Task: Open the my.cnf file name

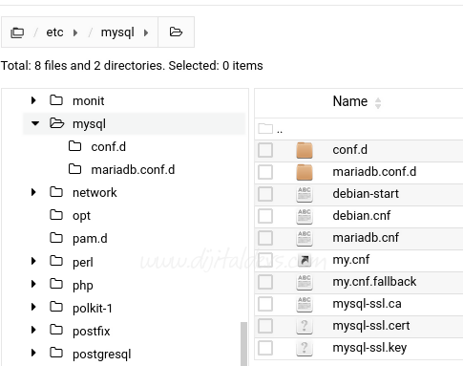Action: (x=351, y=260)
